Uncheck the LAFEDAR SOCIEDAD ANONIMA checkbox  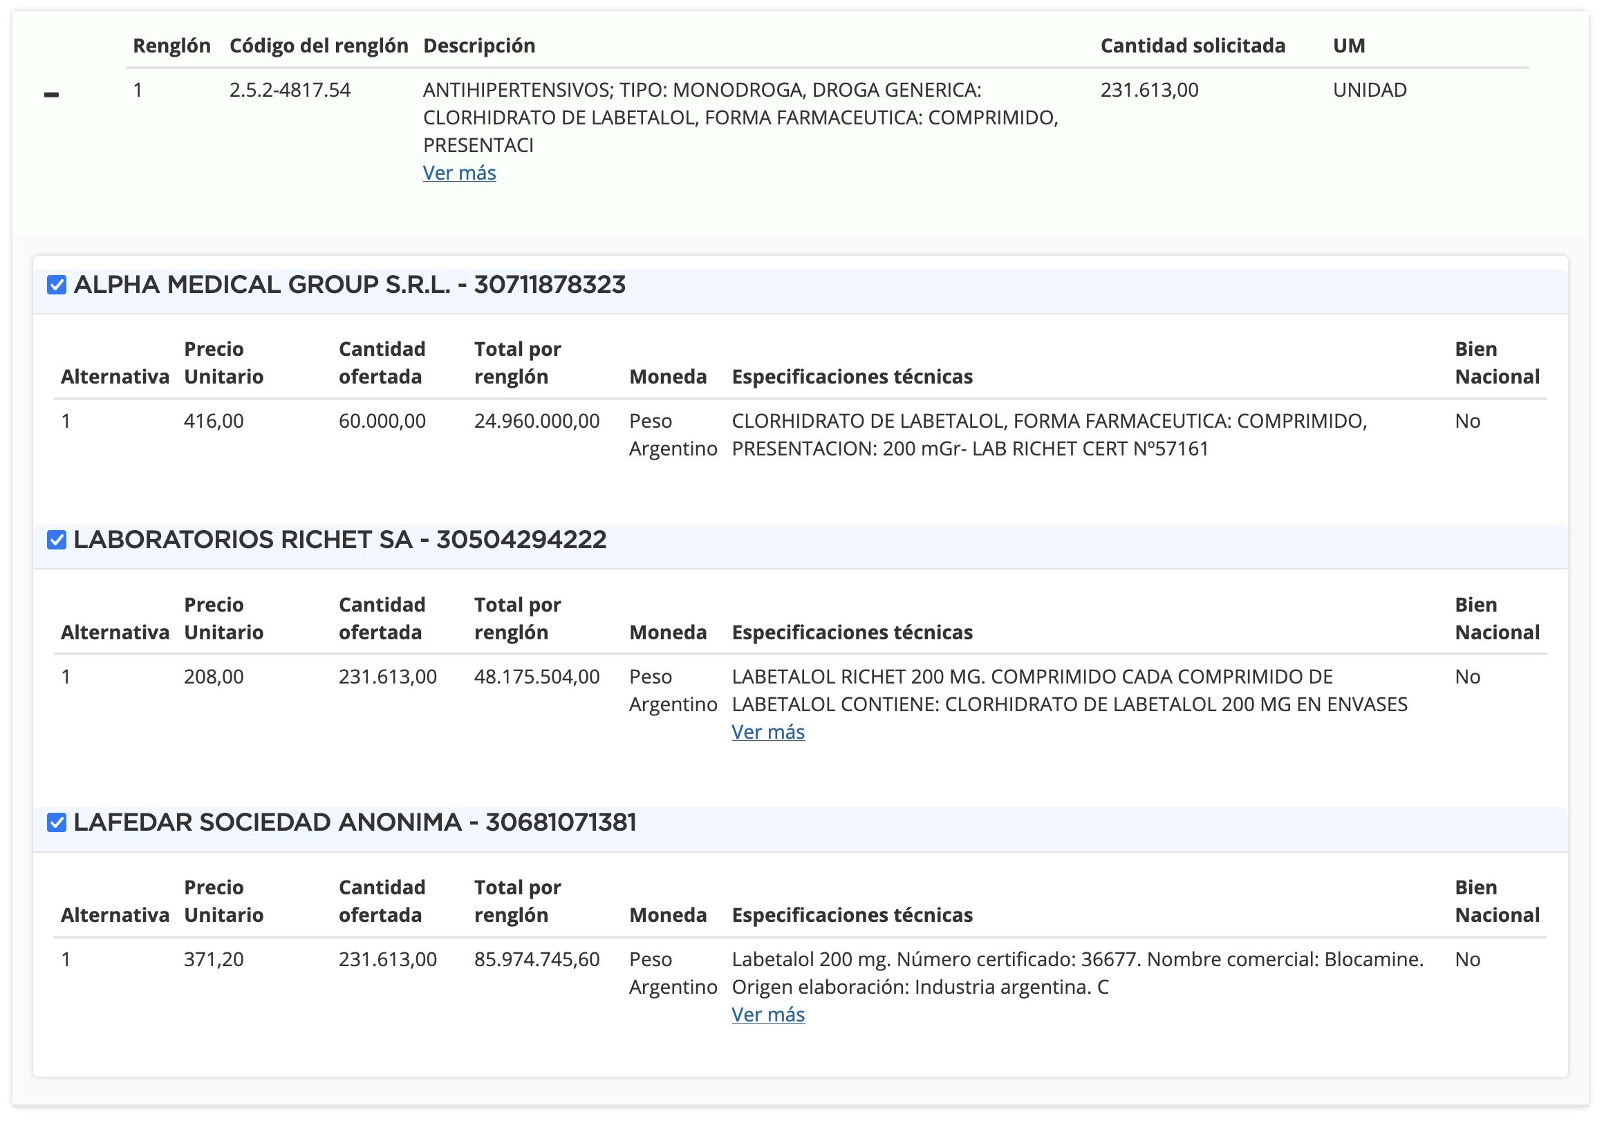click(57, 822)
